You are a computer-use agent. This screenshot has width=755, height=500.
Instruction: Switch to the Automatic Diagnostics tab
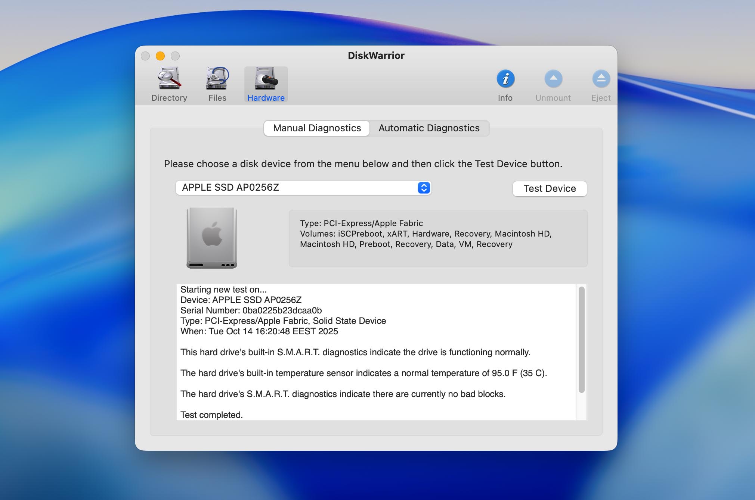click(429, 128)
